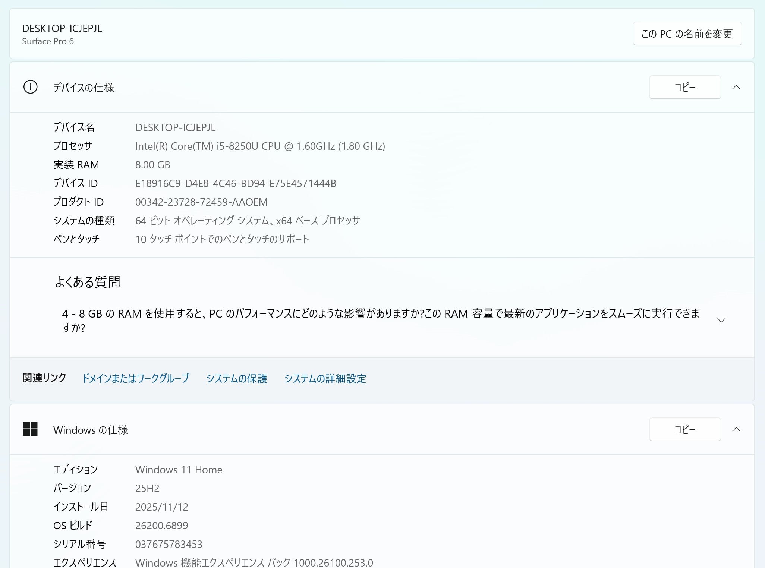Click the Windows の仕様 section header
The image size is (765, 568).
(91, 430)
